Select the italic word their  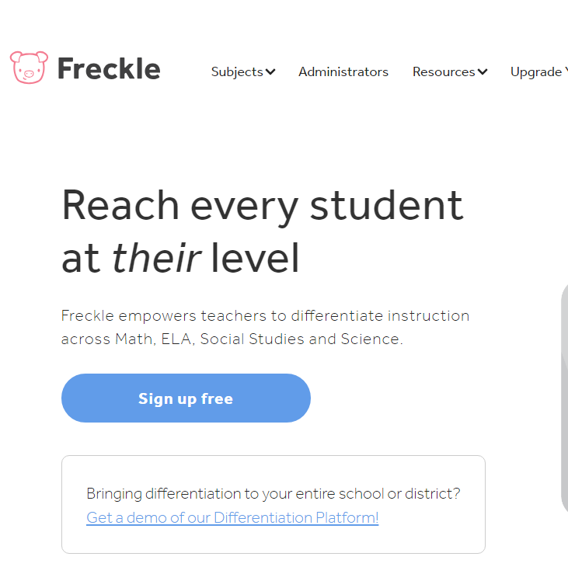[x=156, y=258]
